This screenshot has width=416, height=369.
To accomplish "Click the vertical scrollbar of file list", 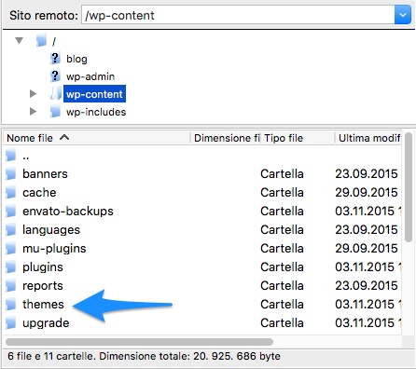I will coord(409,187).
